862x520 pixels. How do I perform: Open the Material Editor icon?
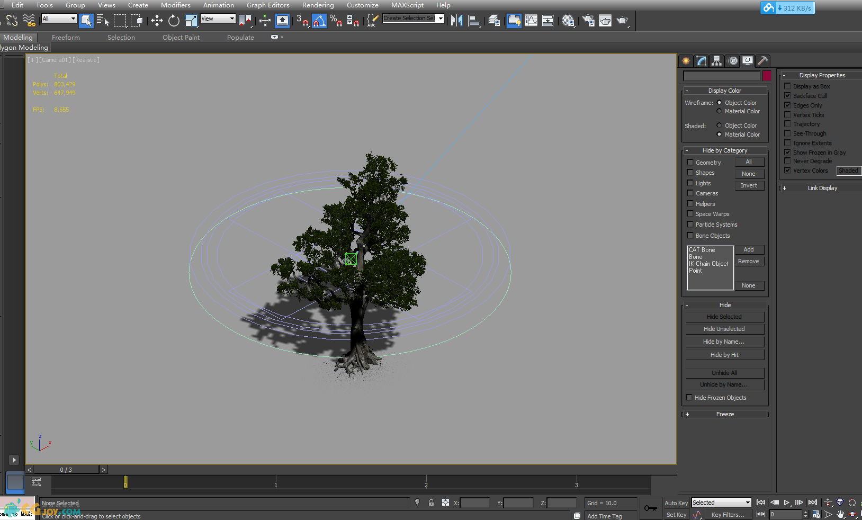click(x=568, y=21)
